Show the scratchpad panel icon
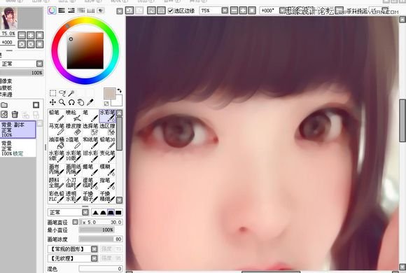This screenshot has height=273, width=406. (100, 10)
